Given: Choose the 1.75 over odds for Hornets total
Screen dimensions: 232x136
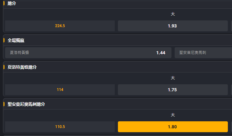Looking at the screenshot, I should click(x=172, y=90).
